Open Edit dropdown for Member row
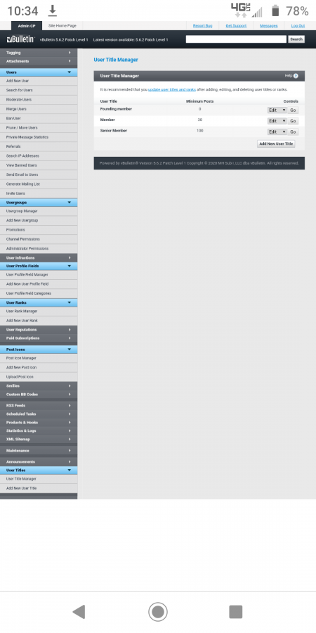This screenshot has width=316, height=633. (x=277, y=121)
